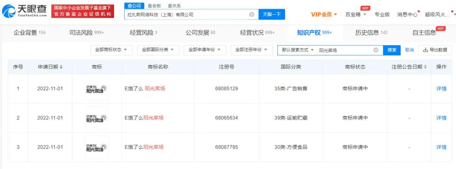The height and width of the screenshot is (169, 456).
Task: Click the 天眼一下 search button
Action: (272, 14)
